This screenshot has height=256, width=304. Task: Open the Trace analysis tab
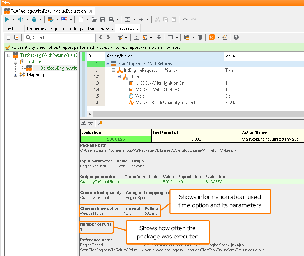coord(100,29)
